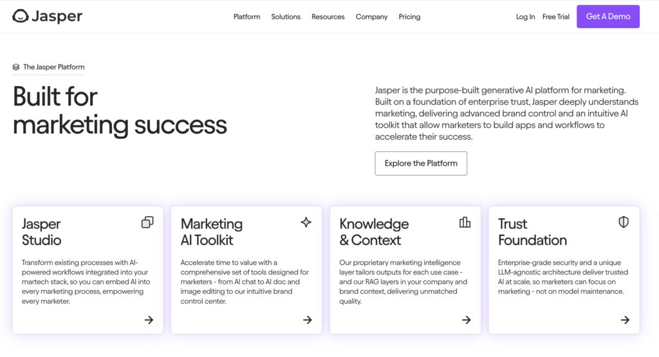Follow the arrow on the Marketing AI Toolkit card
This screenshot has height=357, width=659.
308,320
